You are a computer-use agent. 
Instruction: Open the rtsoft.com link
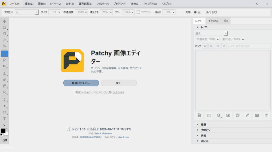point(123,137)
